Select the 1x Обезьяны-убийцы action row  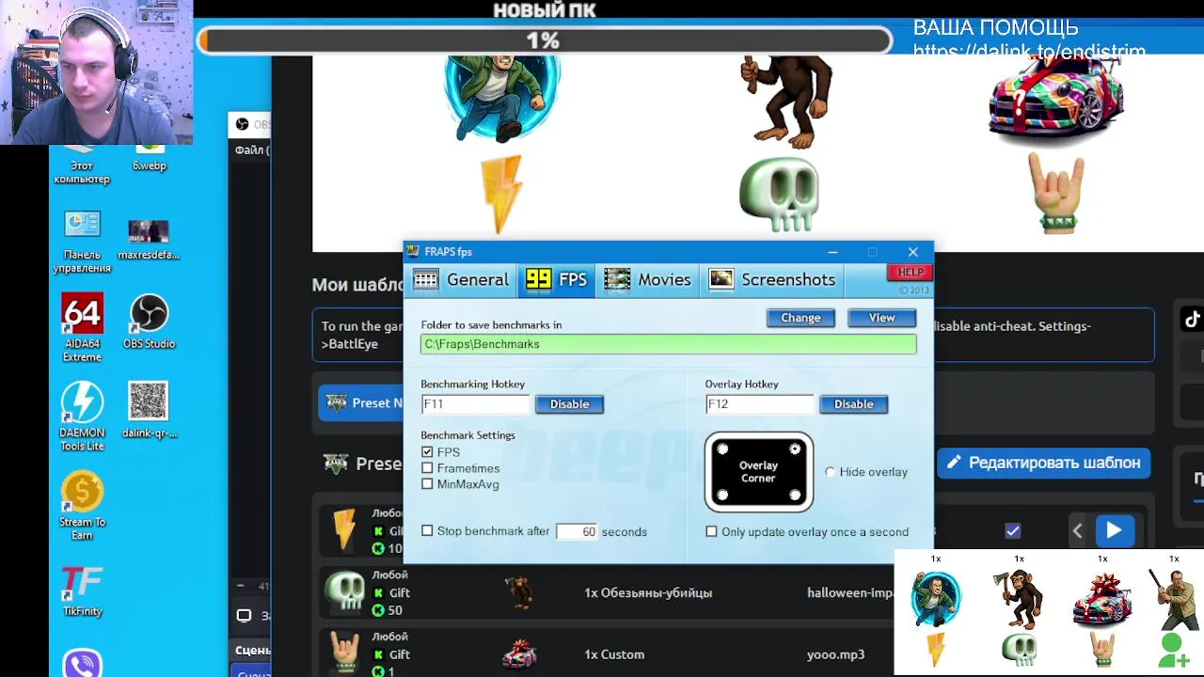click(648, 593)
